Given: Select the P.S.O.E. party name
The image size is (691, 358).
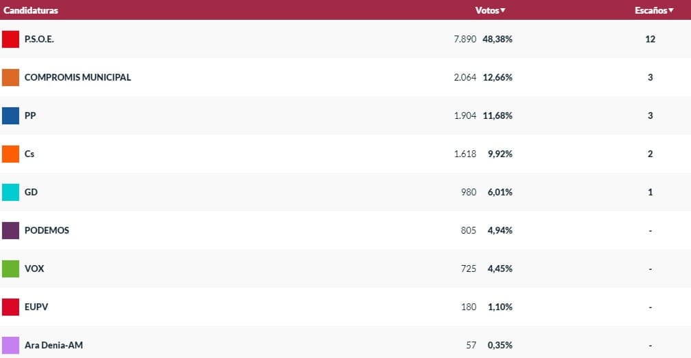Looking at the screenshot, I should tap(39, 39).
